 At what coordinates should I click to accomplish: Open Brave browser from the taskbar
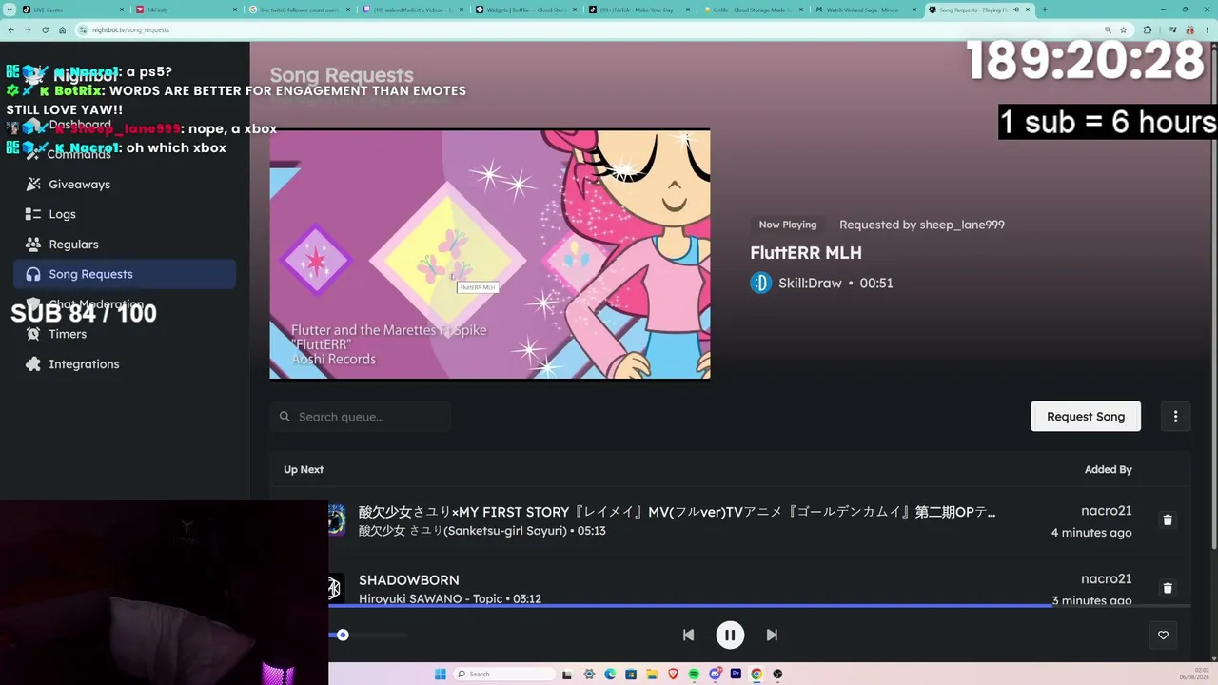pos(673,674)
